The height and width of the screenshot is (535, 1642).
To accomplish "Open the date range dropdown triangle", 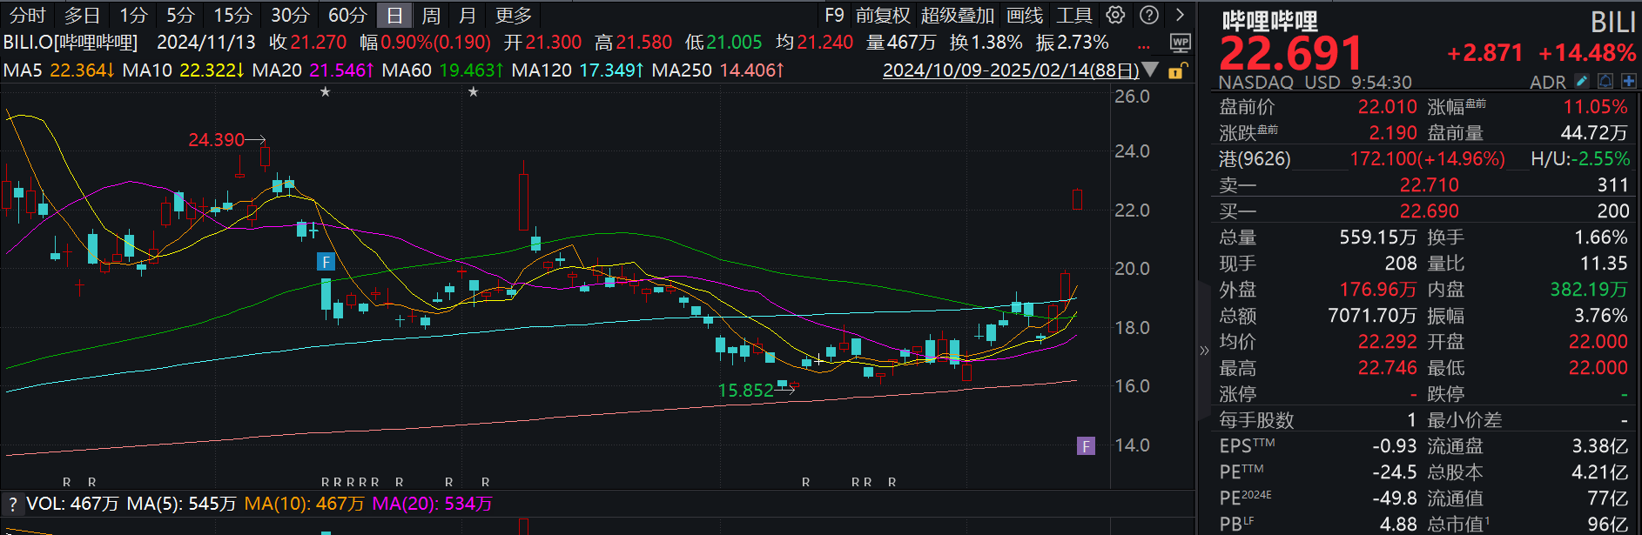I will tap(1150, 70).
